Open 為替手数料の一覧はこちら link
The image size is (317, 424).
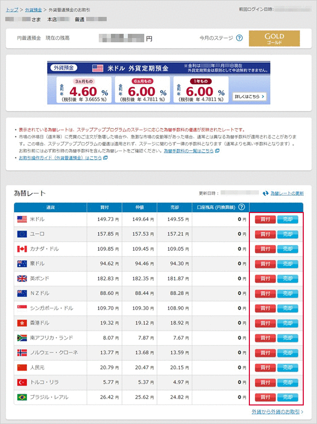(x=188, y=151)
